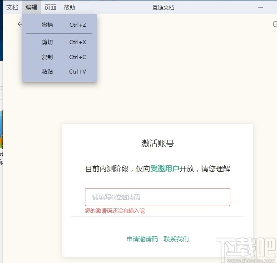Image resolution: width=277 pixels, height=263 pixels.
Task: Choose 复制 from the edit menu
Action: click(59, 57)
